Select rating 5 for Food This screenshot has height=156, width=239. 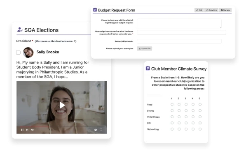click(200, 105)
